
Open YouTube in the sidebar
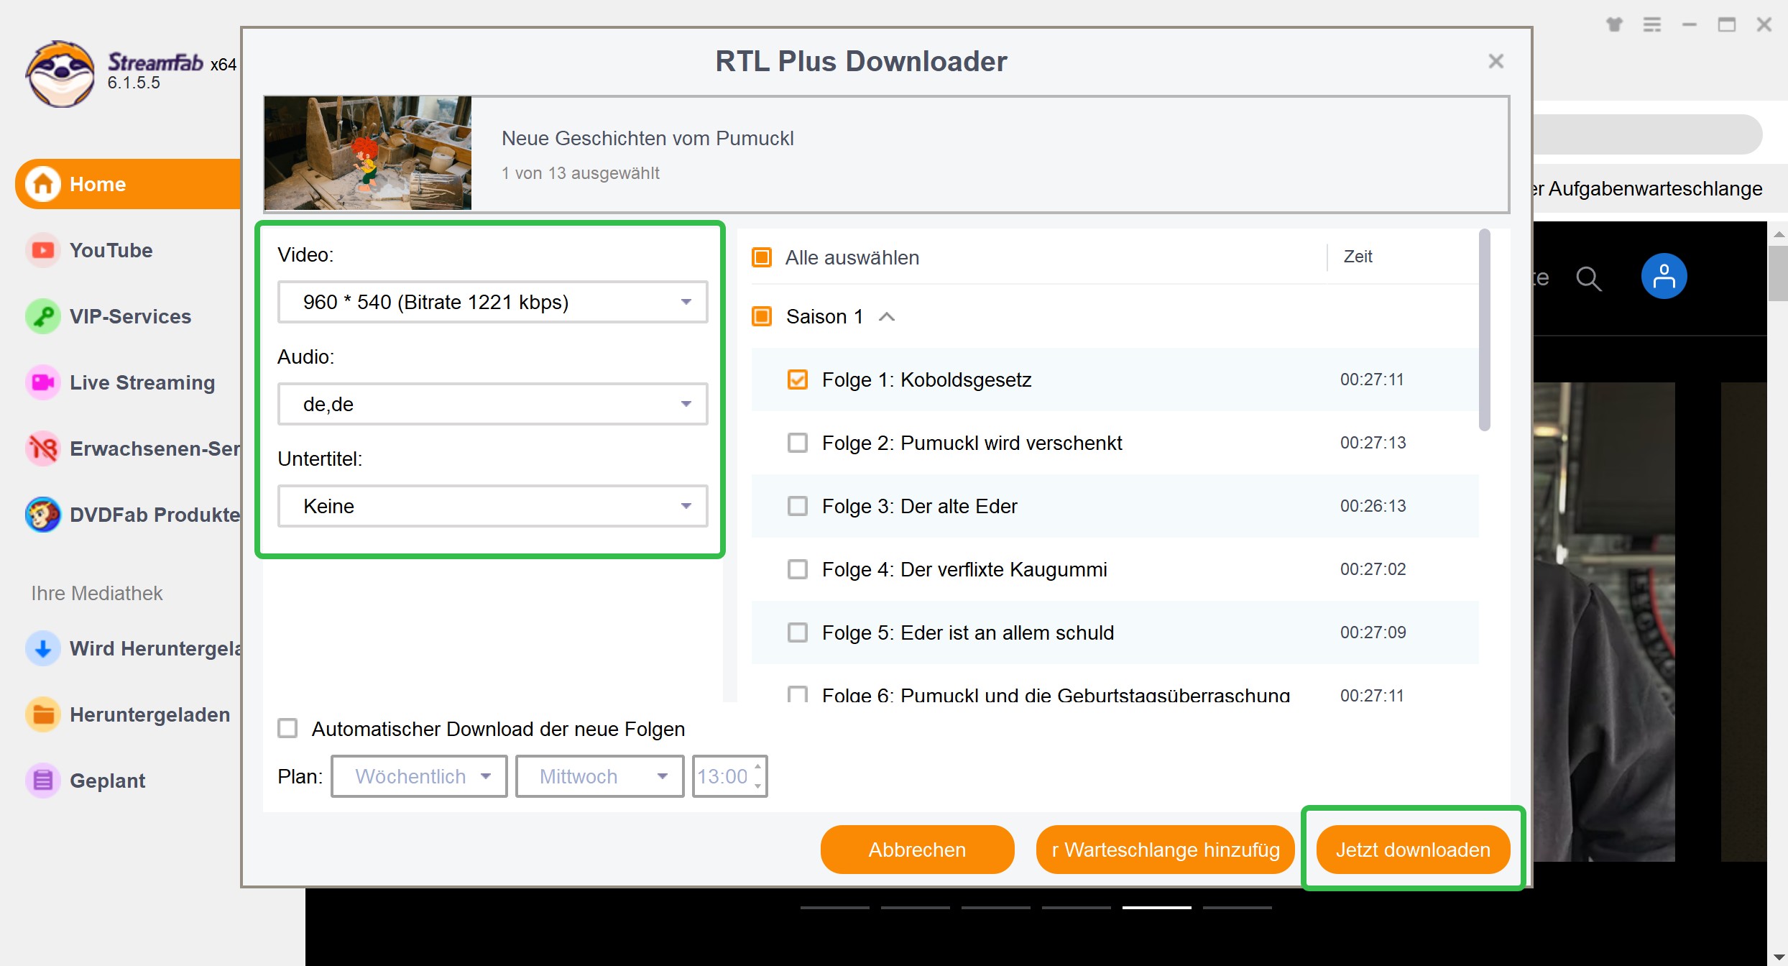[x=111, y=250]
